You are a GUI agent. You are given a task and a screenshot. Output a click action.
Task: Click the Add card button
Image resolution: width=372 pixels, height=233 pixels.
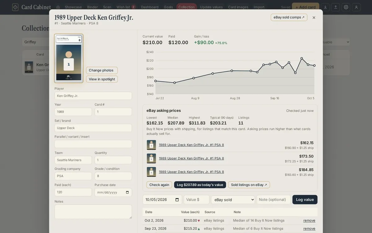pyautogui.click(x=305, y=7)
